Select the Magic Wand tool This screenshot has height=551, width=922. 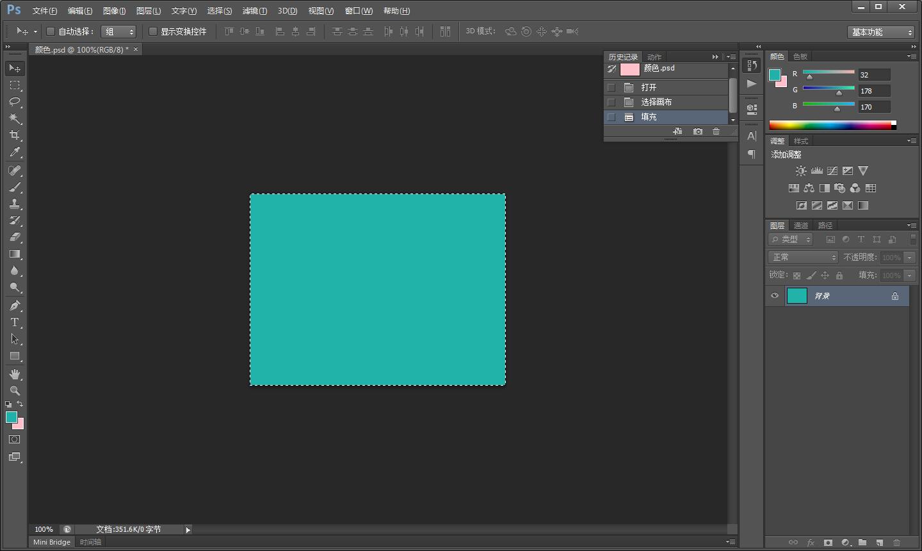[x=15, y=119]
